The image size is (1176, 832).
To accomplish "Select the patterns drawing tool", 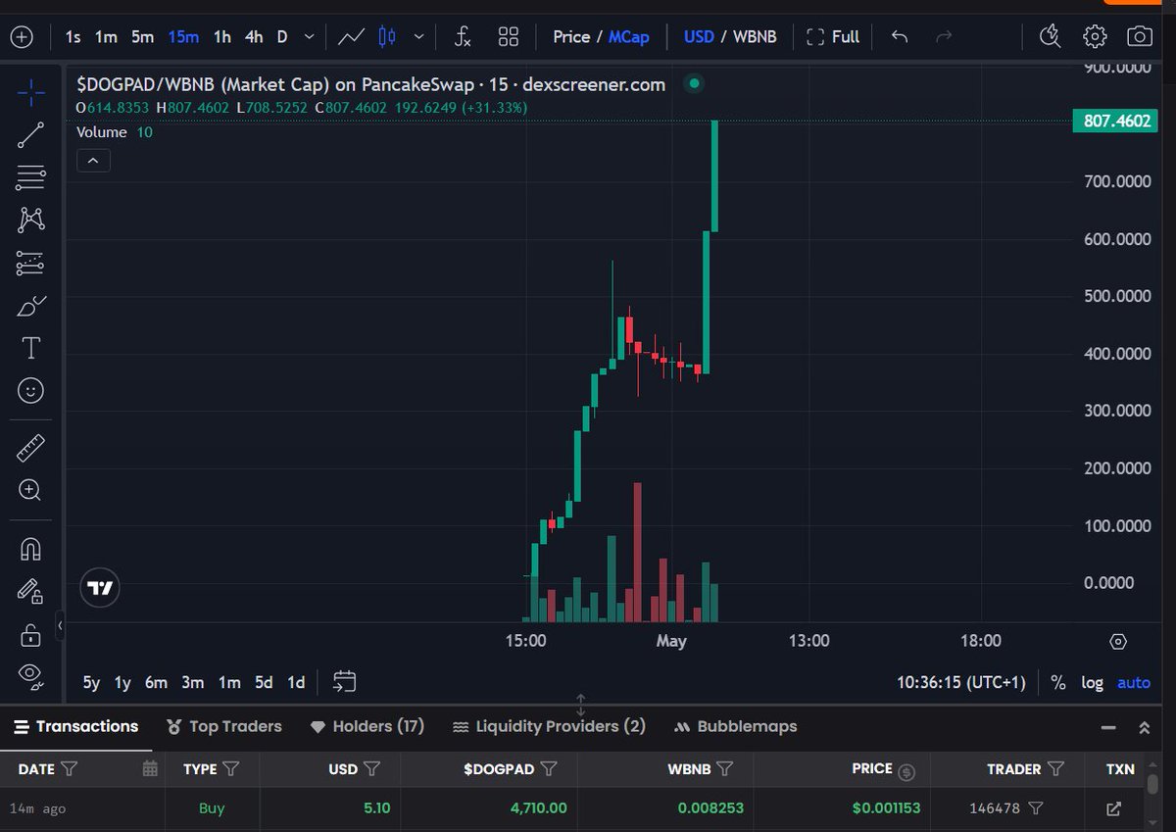I will click(30, 220).
